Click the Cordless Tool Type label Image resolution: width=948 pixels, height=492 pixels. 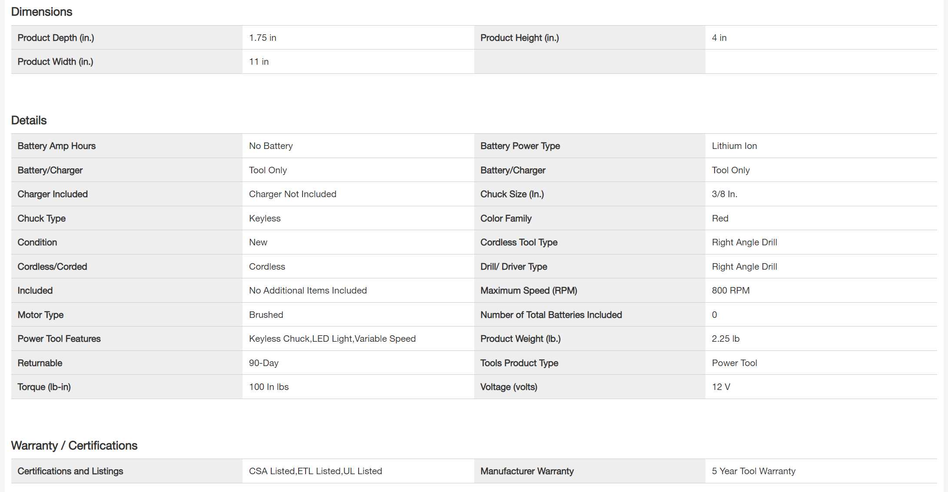click(519, 242)
